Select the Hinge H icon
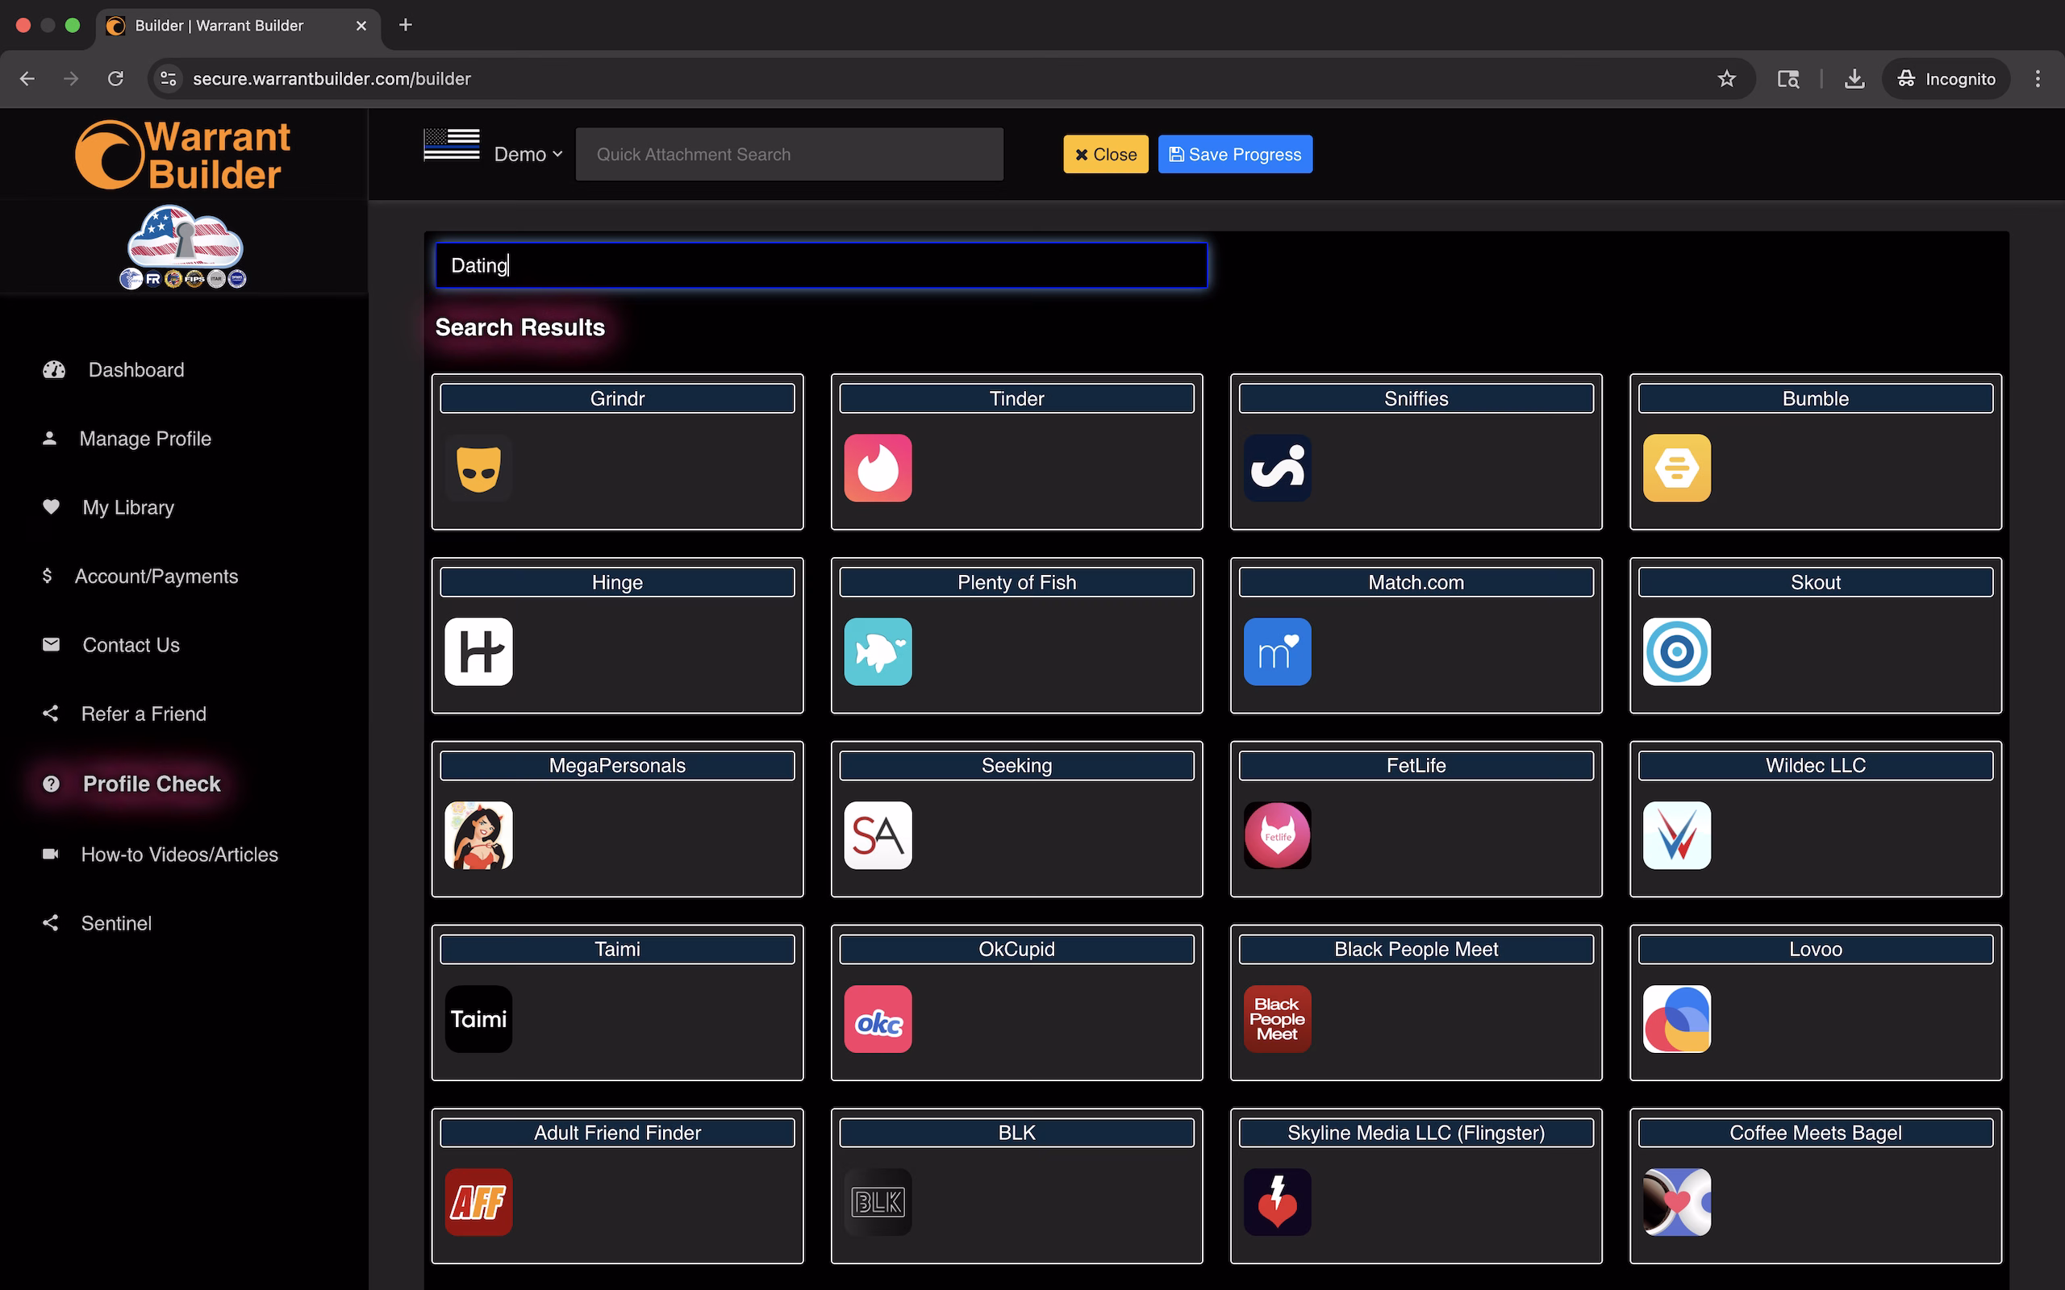Viewport: 2065px width, 1290px height. [x=478, y=651]
